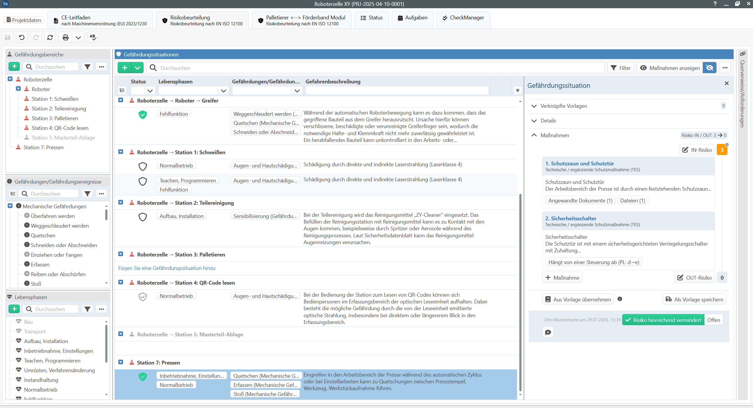Click Maßnahmen anzeigen button
Screen dimensions: 753x408
click(670, 68)
